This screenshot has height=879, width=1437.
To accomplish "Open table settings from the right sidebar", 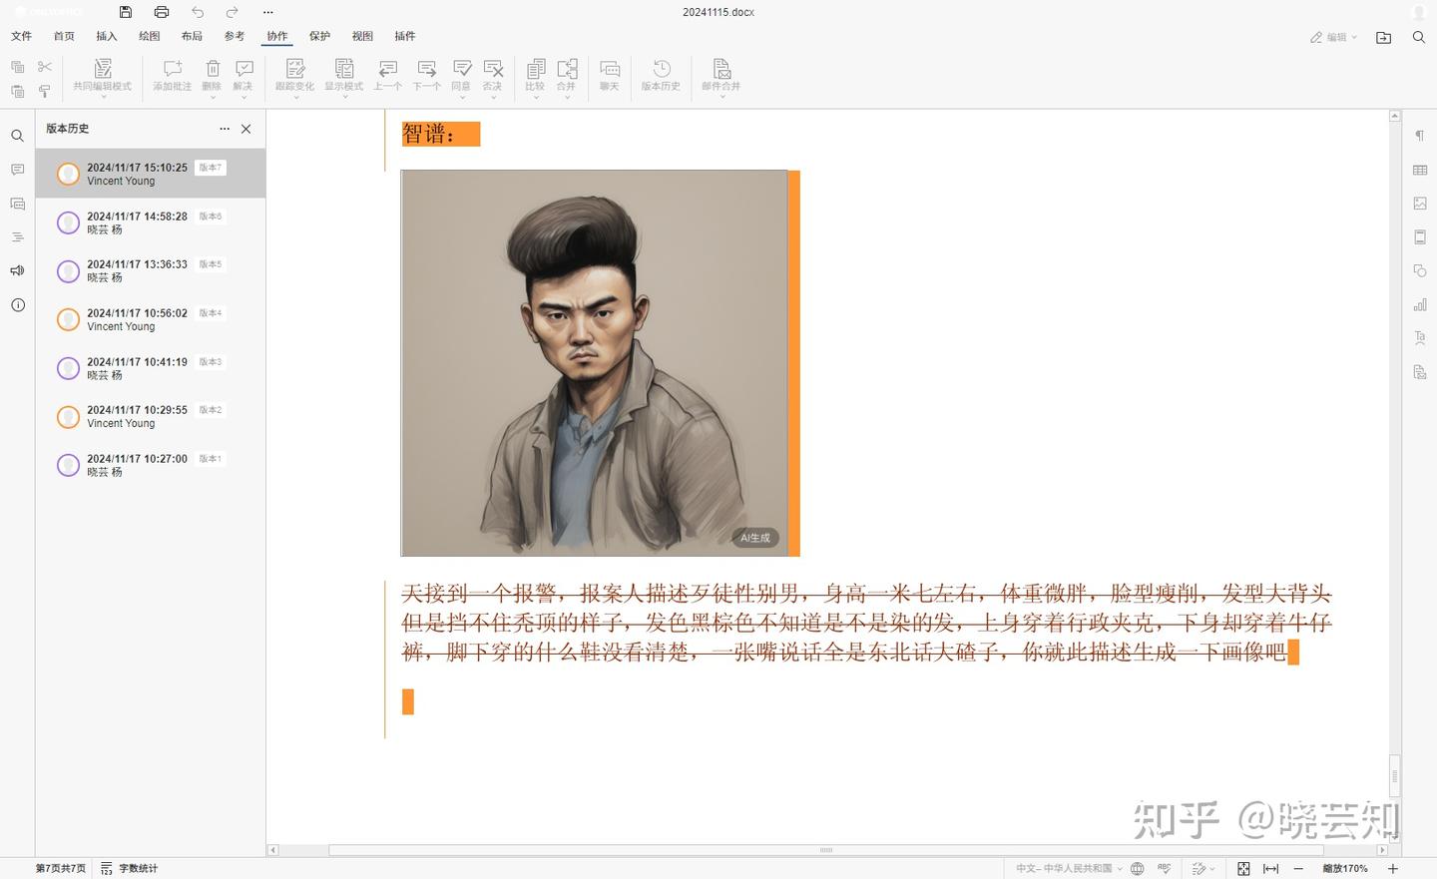I will click(x=1419, y=170).
